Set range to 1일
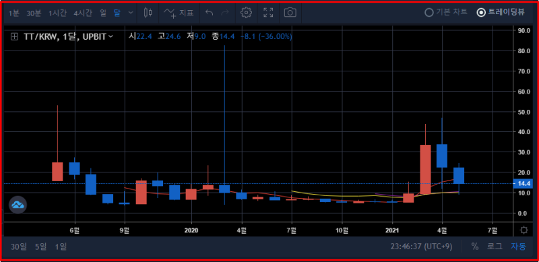The width and height of the screenshot is (539, 262). point(61,247)
